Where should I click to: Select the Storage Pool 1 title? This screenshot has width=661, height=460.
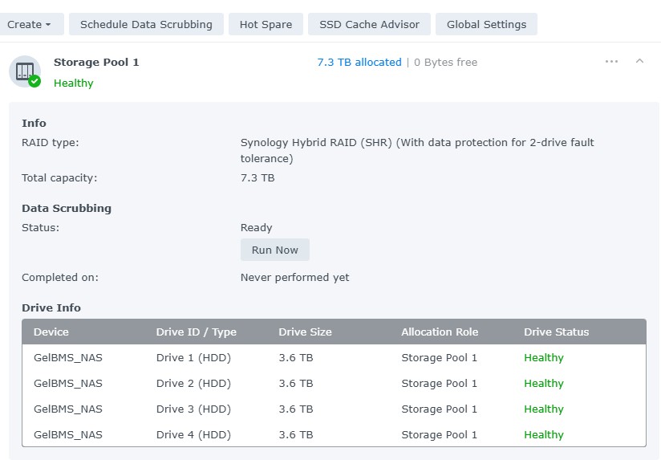click(96, 63)
